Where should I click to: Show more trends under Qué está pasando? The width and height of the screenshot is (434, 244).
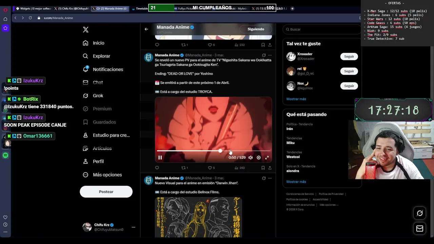pos(296,182)
